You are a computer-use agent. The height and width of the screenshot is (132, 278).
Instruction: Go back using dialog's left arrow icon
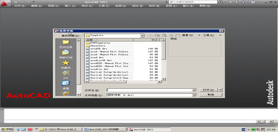pos(150,35)
